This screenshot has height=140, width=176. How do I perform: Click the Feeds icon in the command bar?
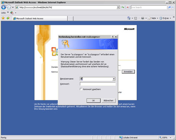[136, 18]
